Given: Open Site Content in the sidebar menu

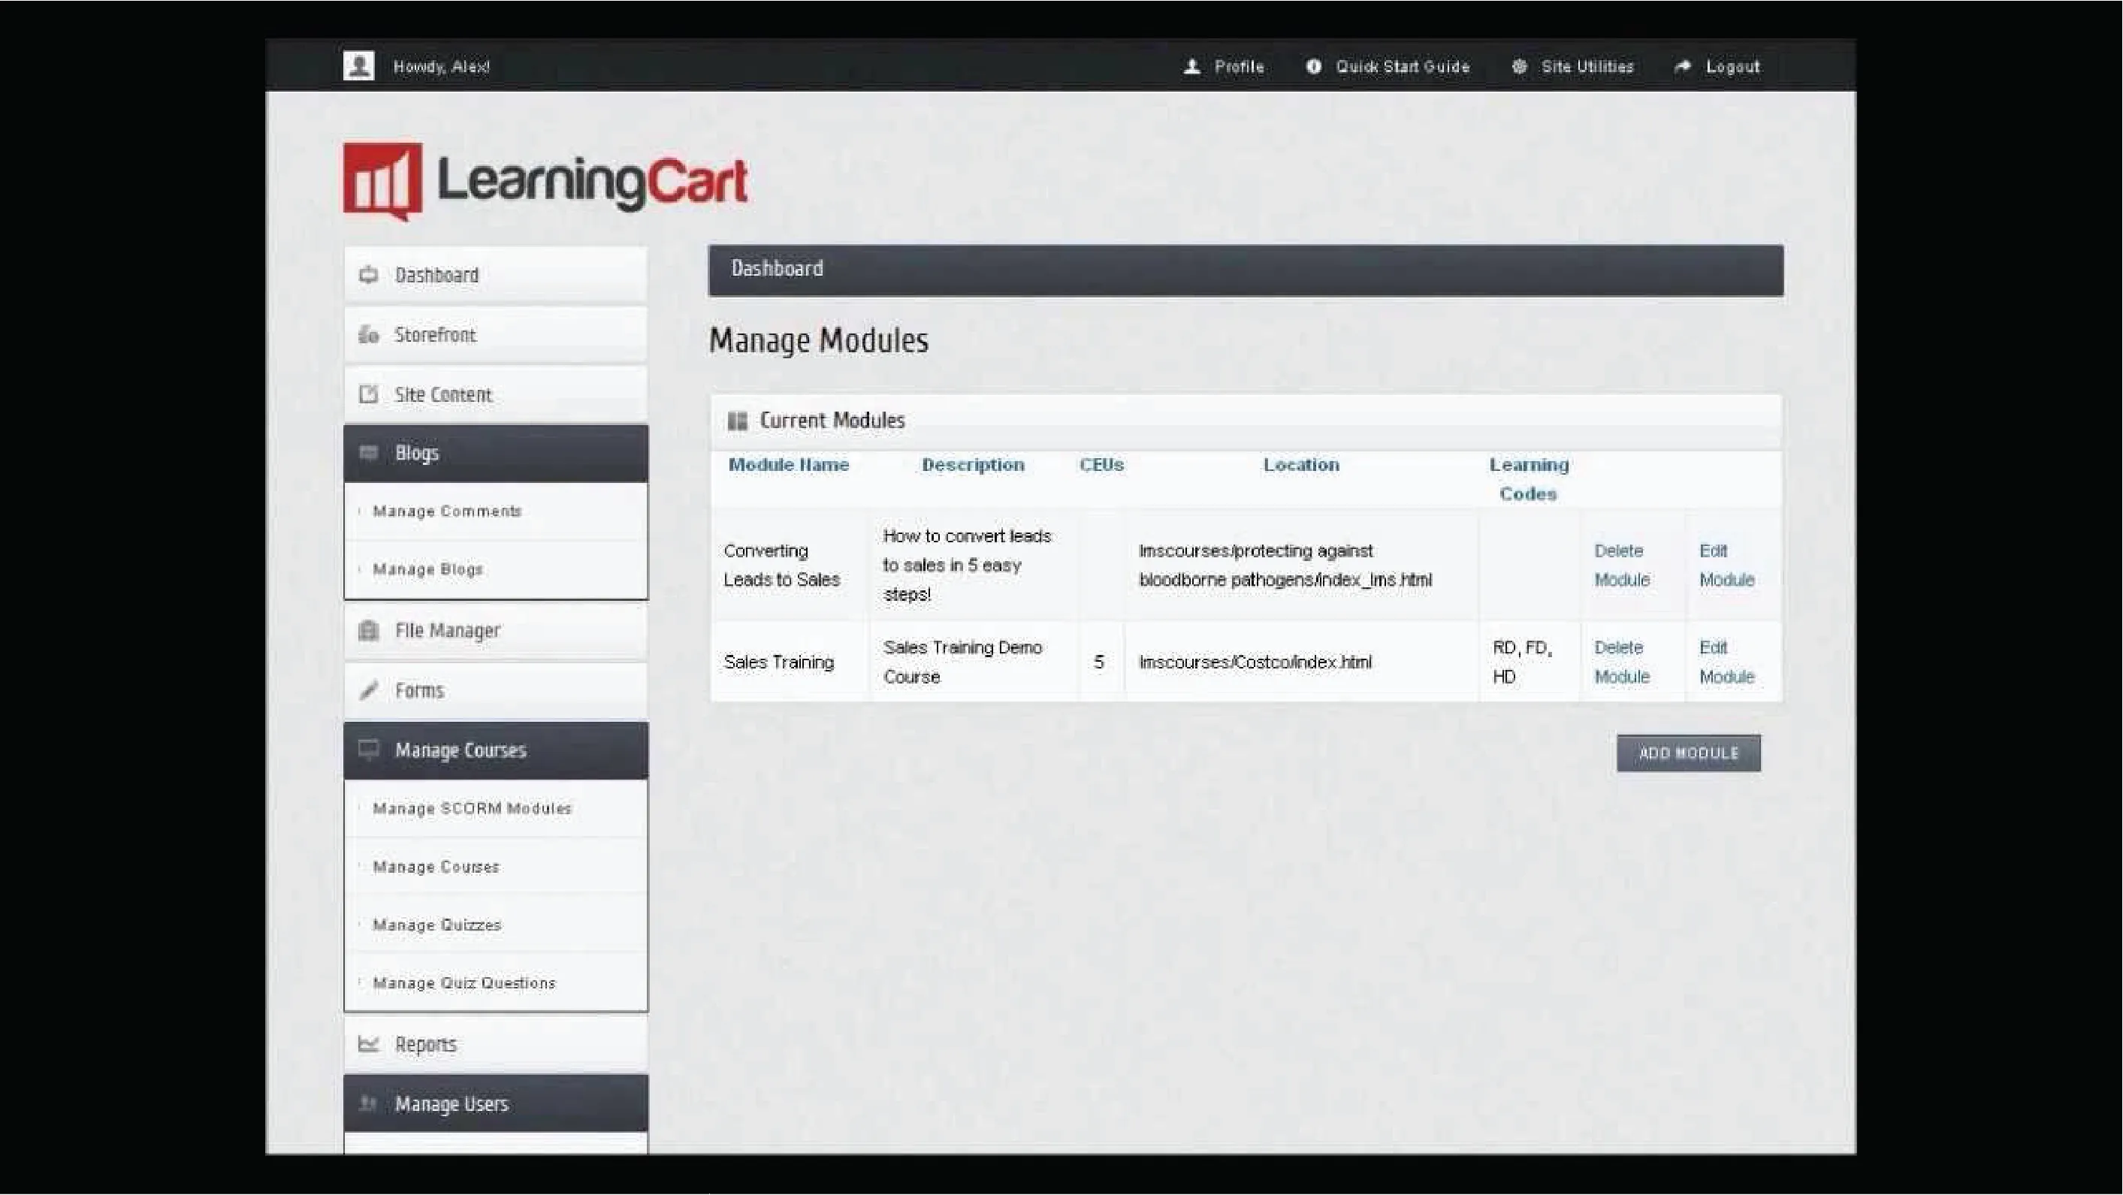Looking at the screenshot, I should pyautogui.click(x=495, y=395).
